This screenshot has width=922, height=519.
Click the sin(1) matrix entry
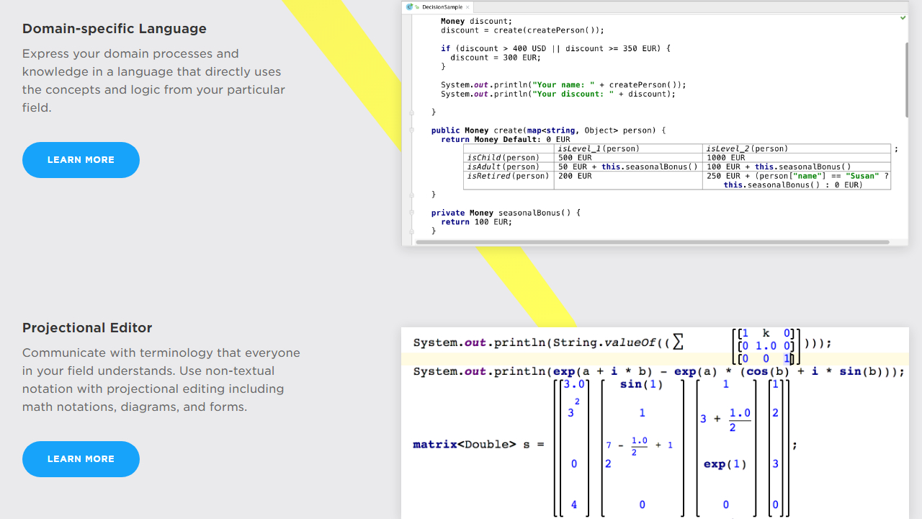point(641,384)
